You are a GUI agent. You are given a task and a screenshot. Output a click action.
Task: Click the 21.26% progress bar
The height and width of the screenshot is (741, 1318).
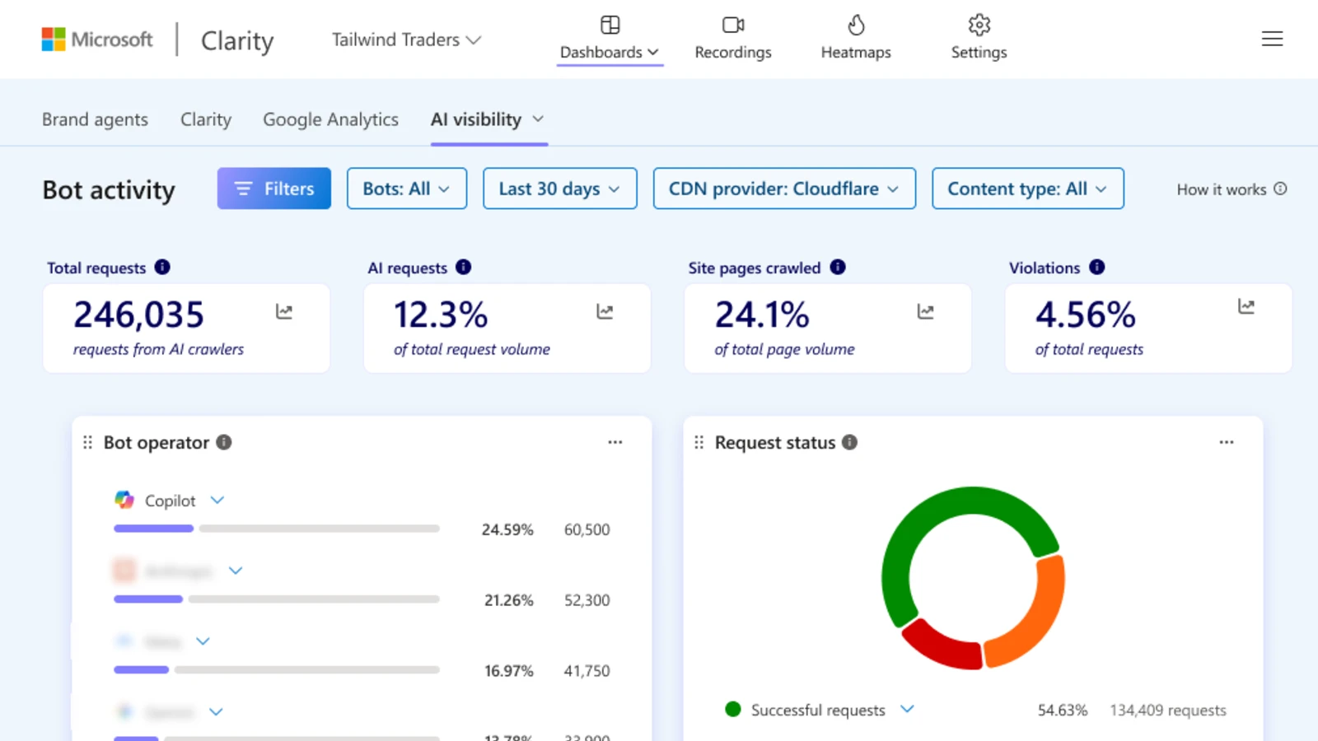[x=277, y=599]
